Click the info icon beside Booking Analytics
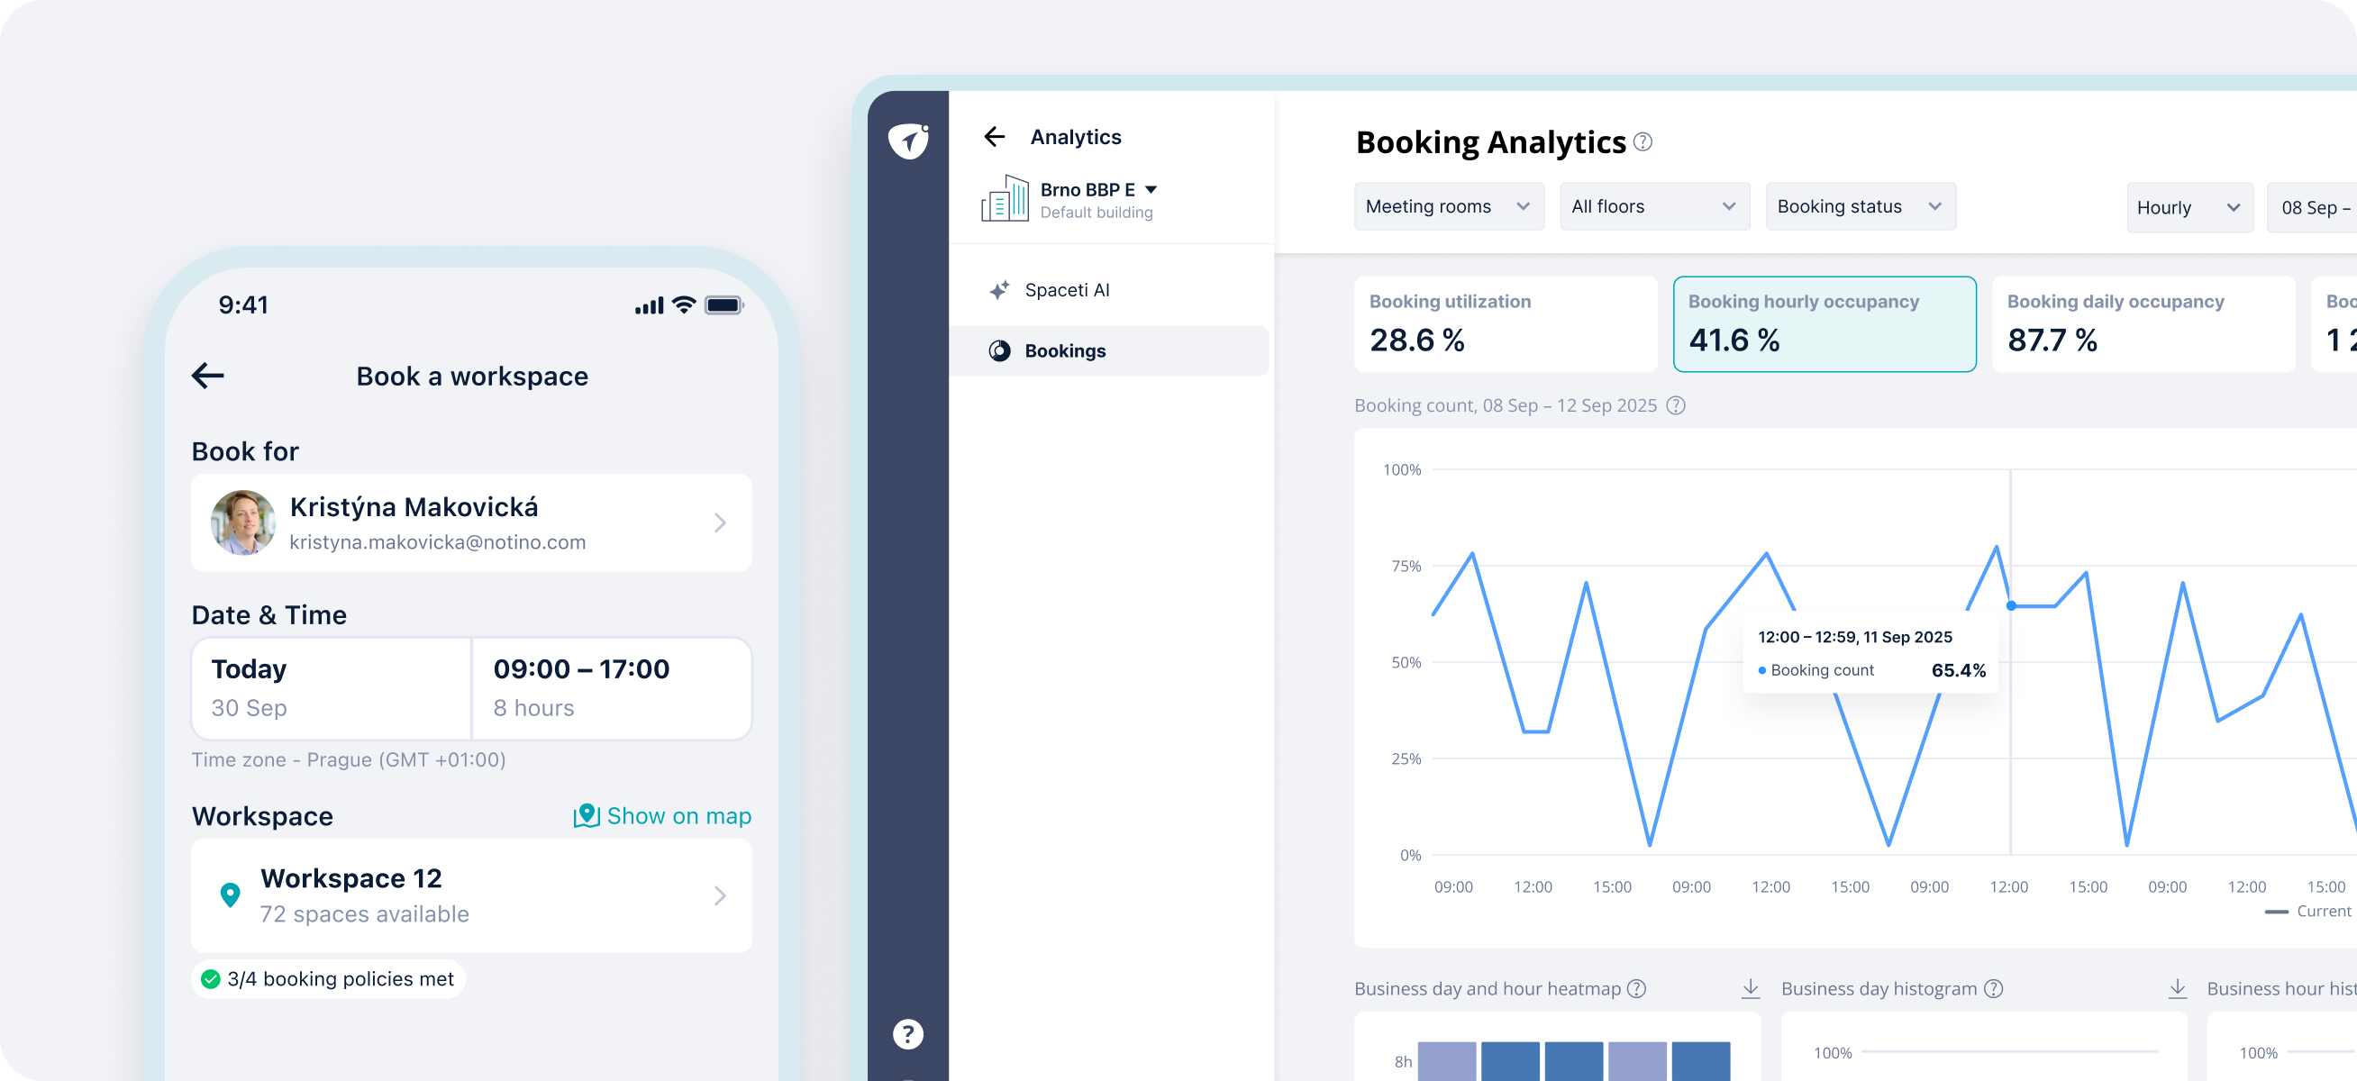This screenshot has height=1081, width=2357. pyautogui.click(x=1643, y=141)
